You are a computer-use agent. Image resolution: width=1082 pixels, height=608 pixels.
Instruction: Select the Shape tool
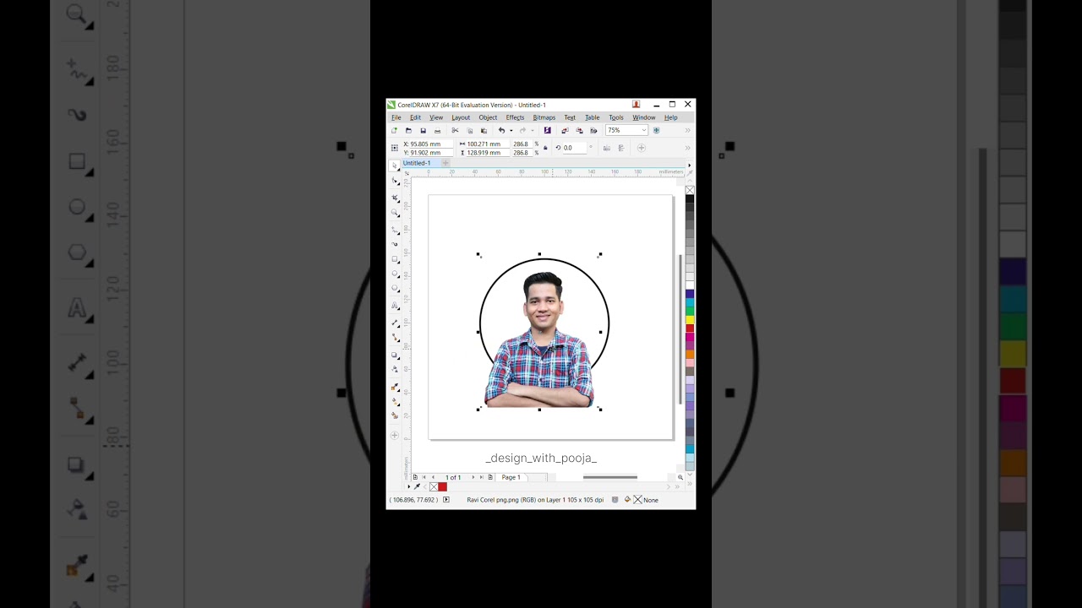coord(395,182)
